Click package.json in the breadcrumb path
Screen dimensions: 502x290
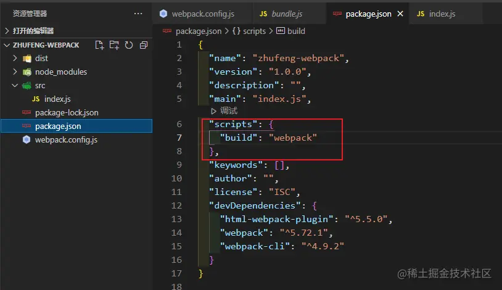[199, 31]
